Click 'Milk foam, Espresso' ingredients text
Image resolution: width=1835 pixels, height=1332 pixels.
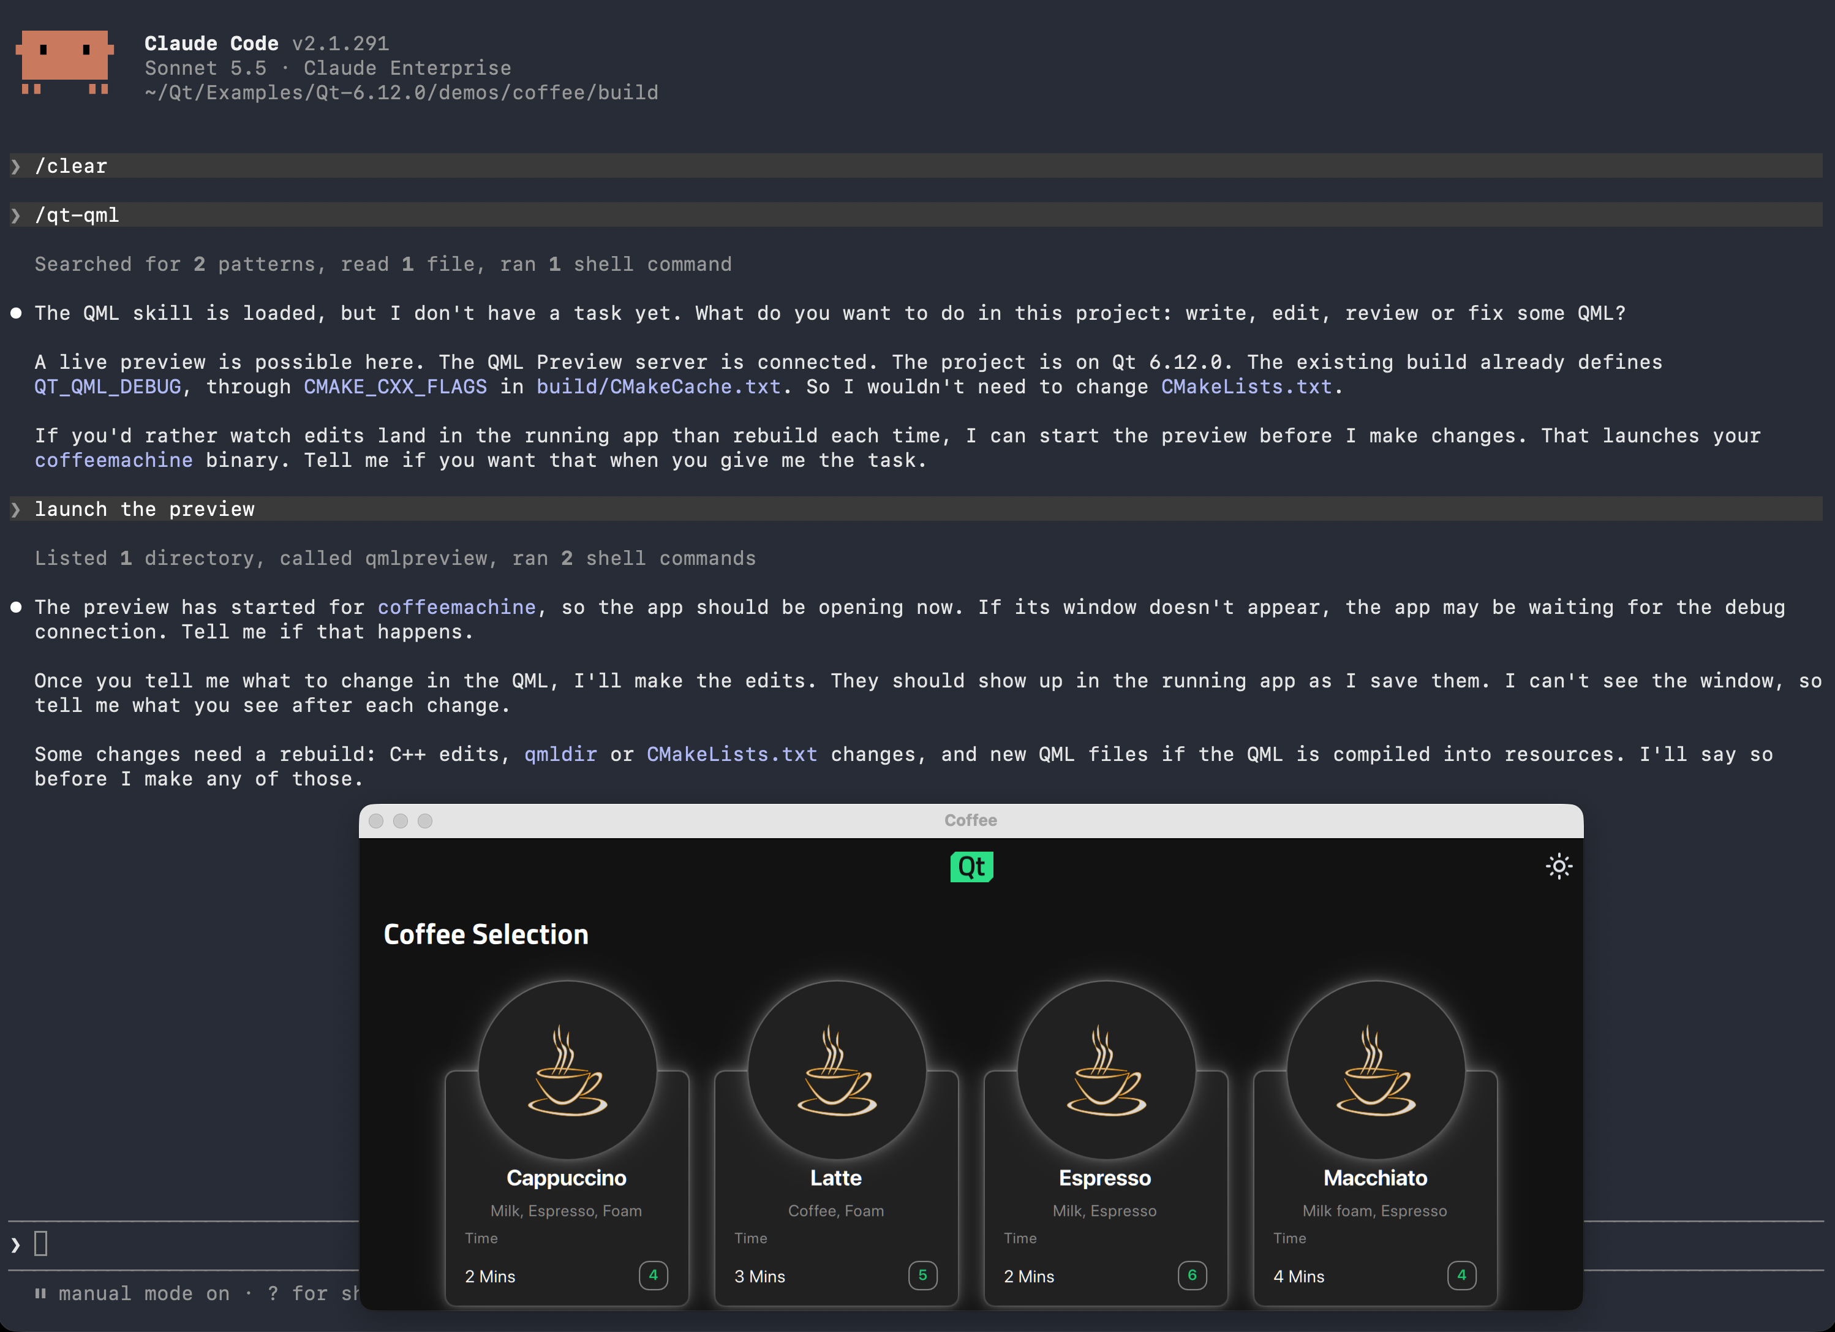tap(1374, 1211)
